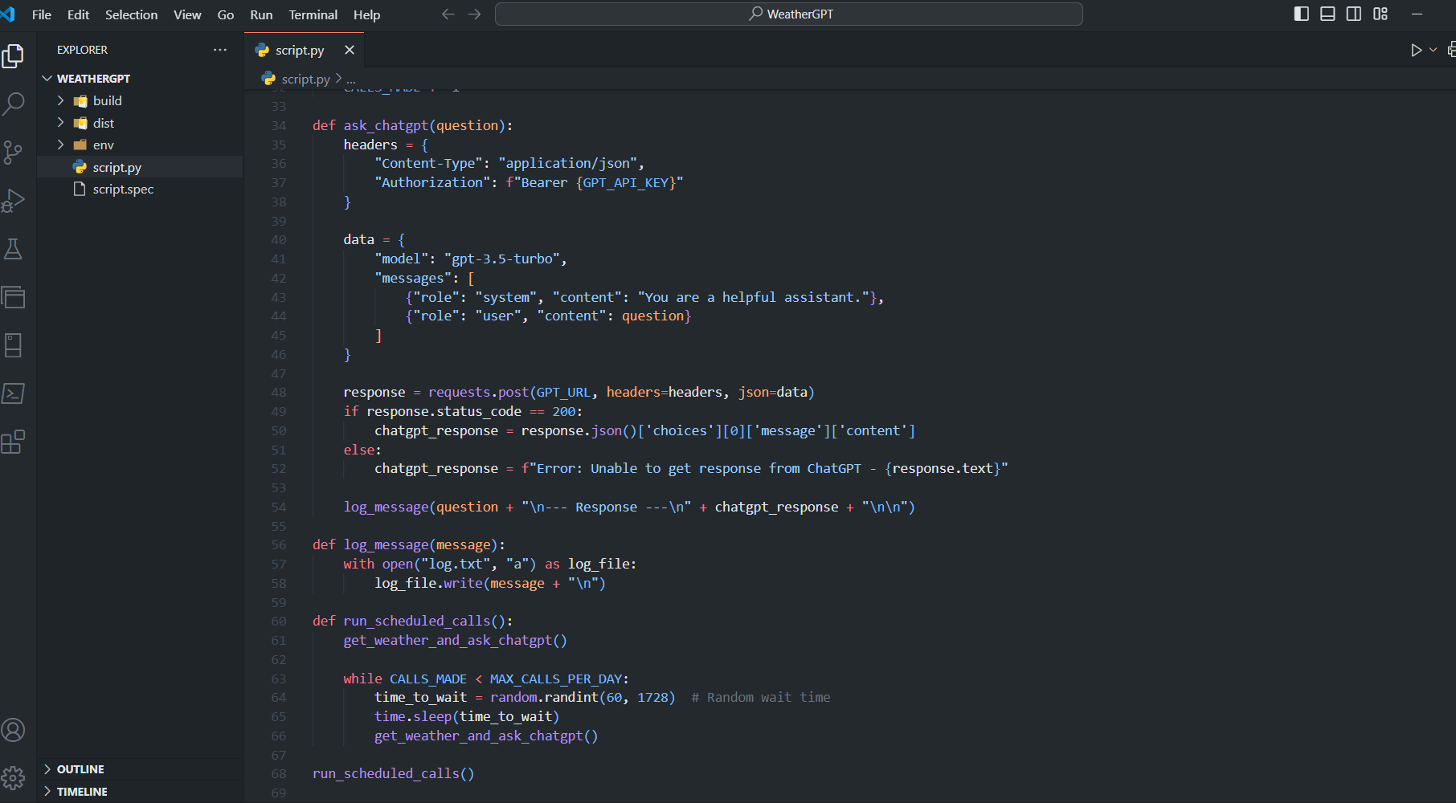Open the Manage settings gear
Image resolution: width=1456 pixels, height=803 pixels.
click(x=14, y=777)
